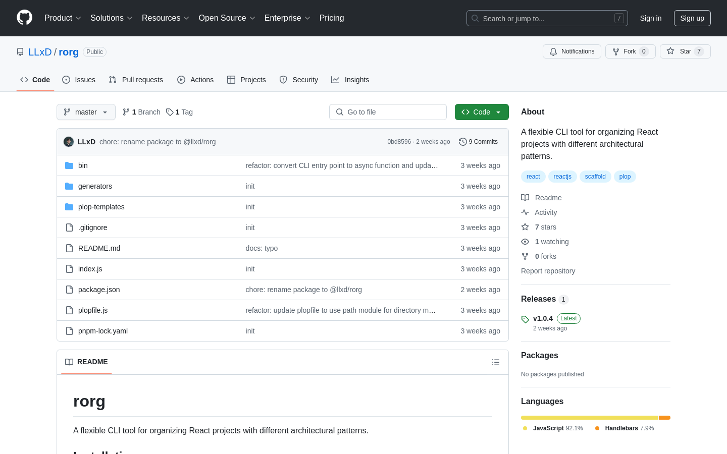Screen dimensions: 727x454
Task: Open the README outline list icon
Action: 496,362
